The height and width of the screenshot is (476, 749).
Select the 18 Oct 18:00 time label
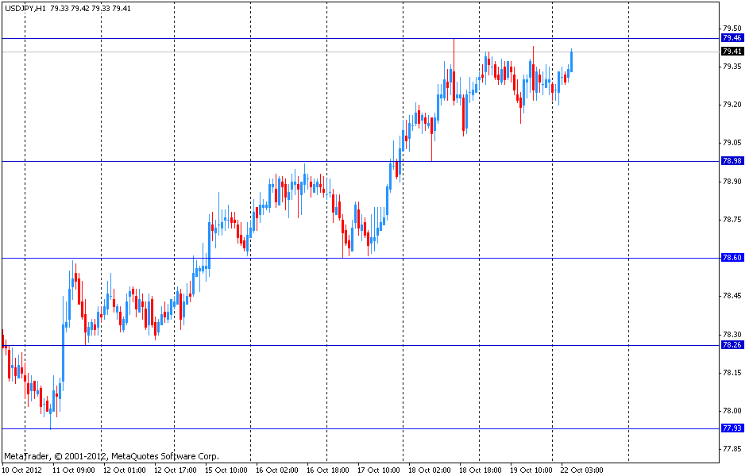pos(481,470)
